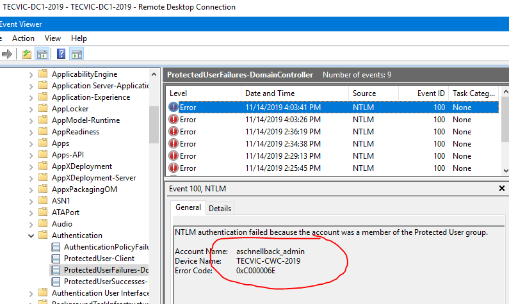Expand the Application-Experience tree node
509x304 pixels.
pos(31,98)
